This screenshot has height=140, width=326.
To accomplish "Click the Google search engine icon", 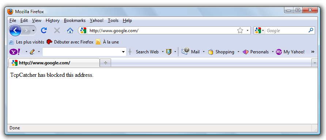I will tap(258, 31).
